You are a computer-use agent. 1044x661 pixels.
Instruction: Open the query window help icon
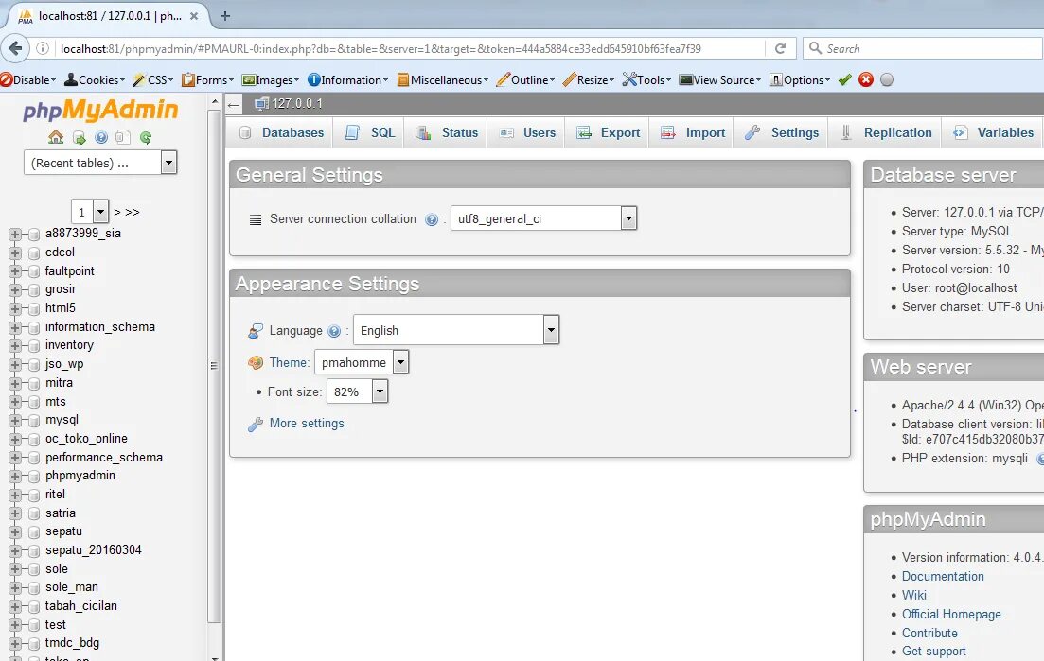pyautogui.click(x=101, y=138)
